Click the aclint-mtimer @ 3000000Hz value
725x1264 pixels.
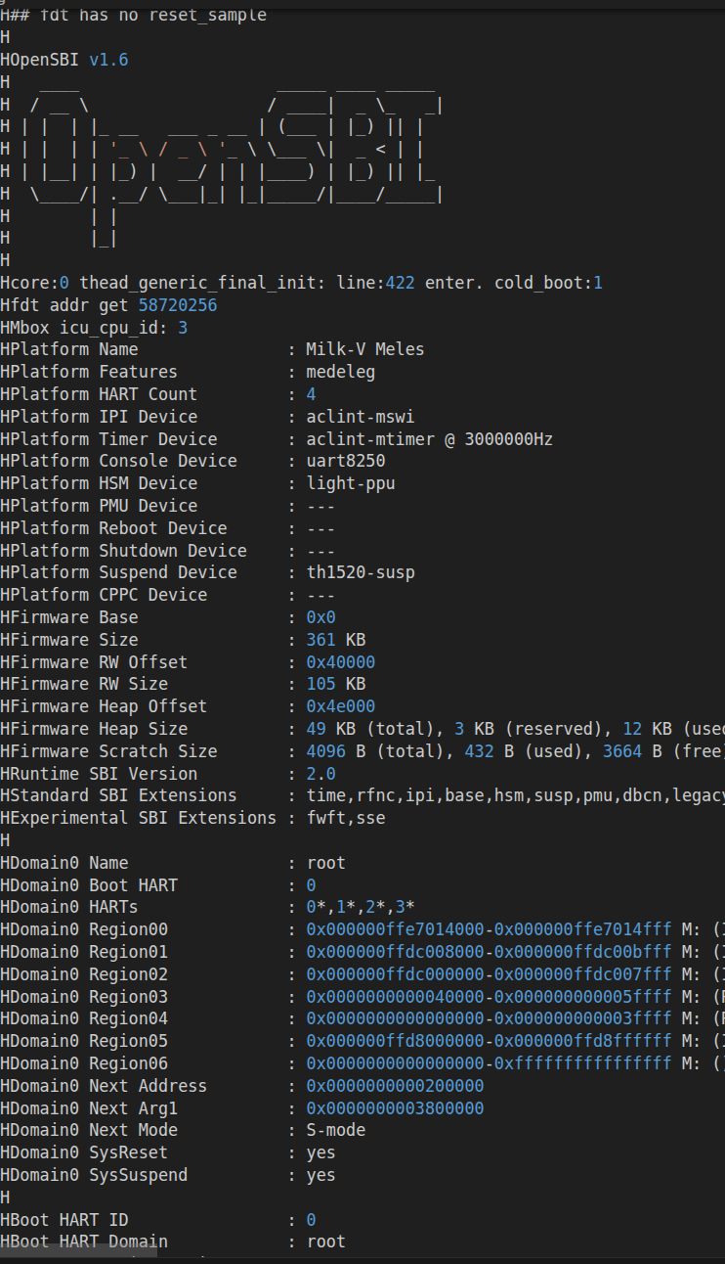[x=429, y=439]
